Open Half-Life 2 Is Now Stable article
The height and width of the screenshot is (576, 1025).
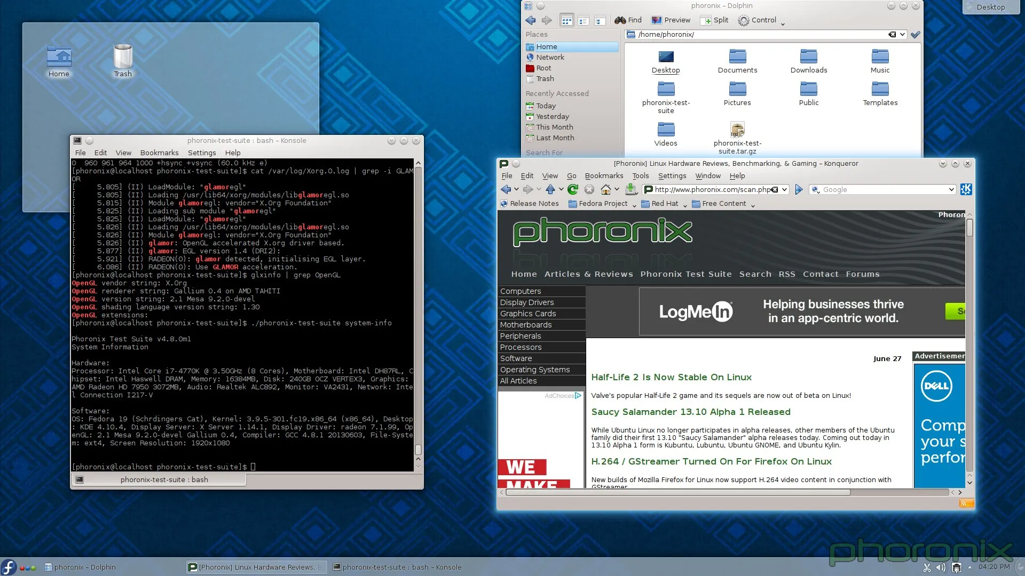(x=671, y=377)
